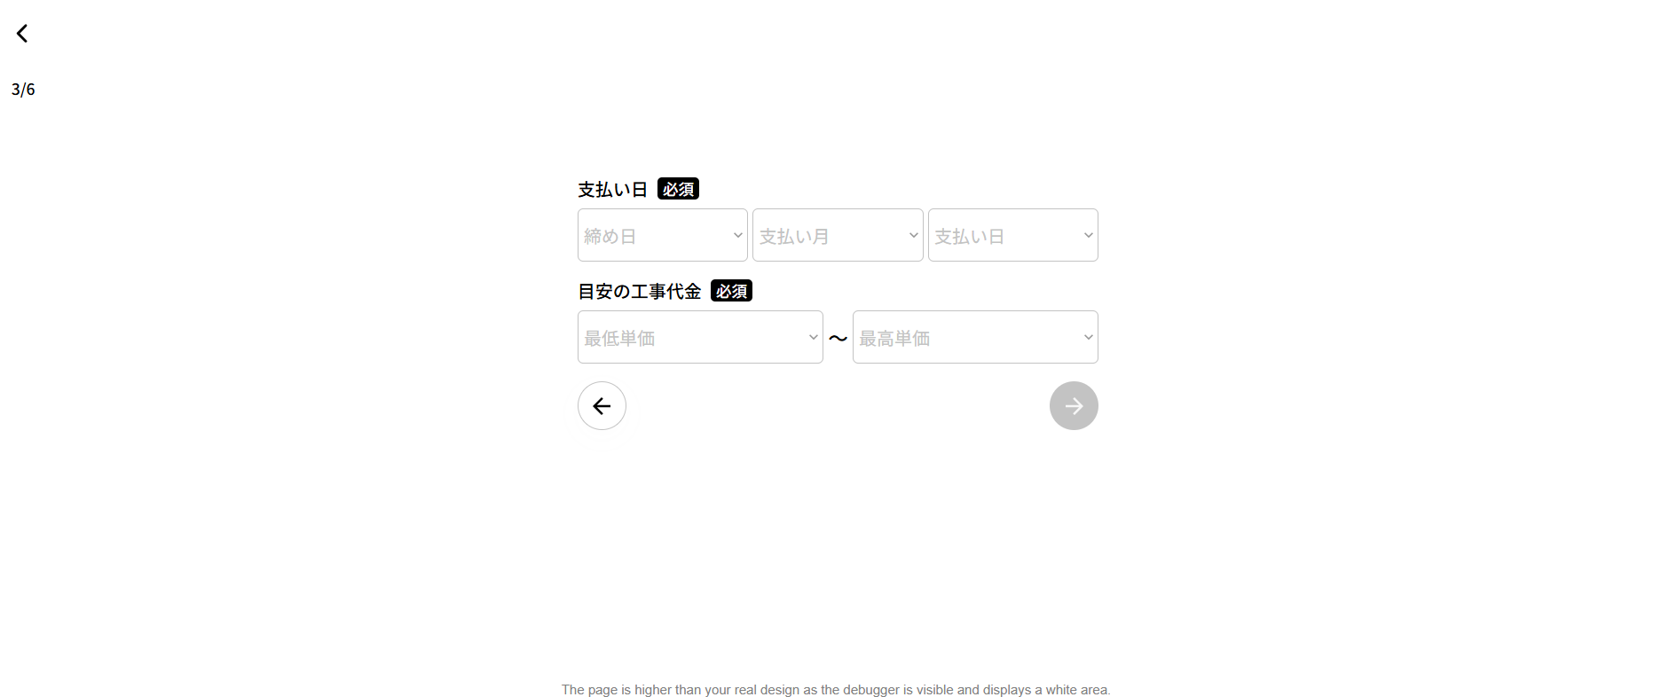1669x697 pixels.
Task: Click the 必須 badge beside 支払い日 label
Action: [x=678, y=189]
